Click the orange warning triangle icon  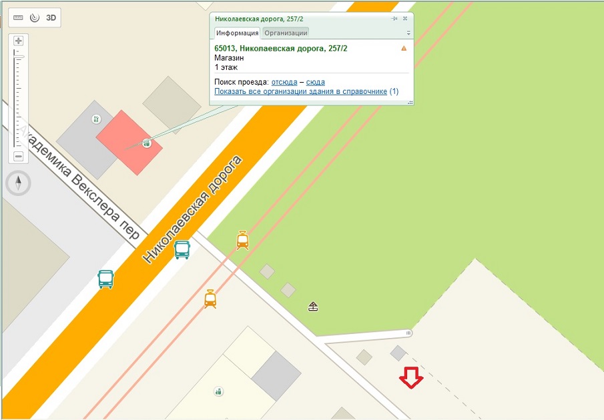click(x=404, y=49)
